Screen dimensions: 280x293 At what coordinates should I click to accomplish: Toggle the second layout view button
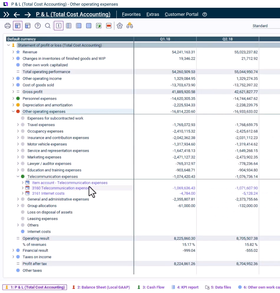point(28,26)
